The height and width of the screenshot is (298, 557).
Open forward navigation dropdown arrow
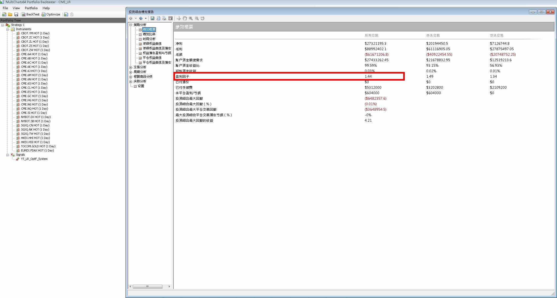pos(146,18)
